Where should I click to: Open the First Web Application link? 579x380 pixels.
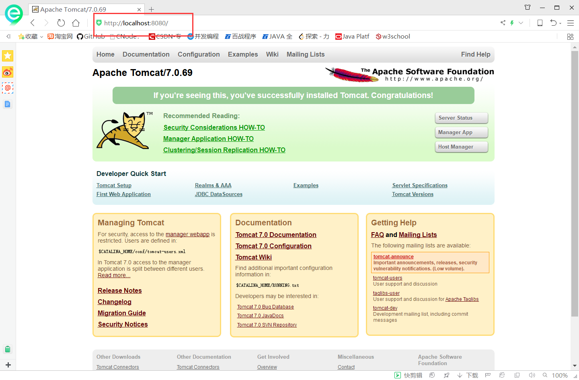[x=123, y=194]
